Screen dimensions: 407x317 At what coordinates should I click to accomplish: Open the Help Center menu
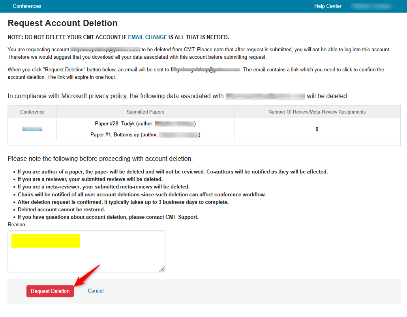328,6
